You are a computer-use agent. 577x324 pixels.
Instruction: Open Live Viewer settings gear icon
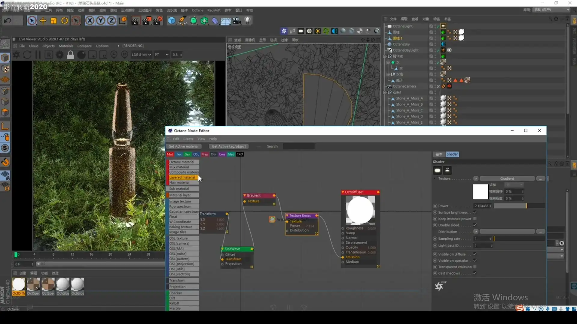[x=60, y=55]
